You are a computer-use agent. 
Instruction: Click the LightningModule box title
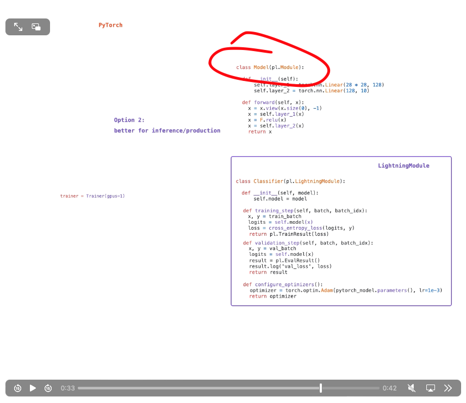[x=403, y=166]
